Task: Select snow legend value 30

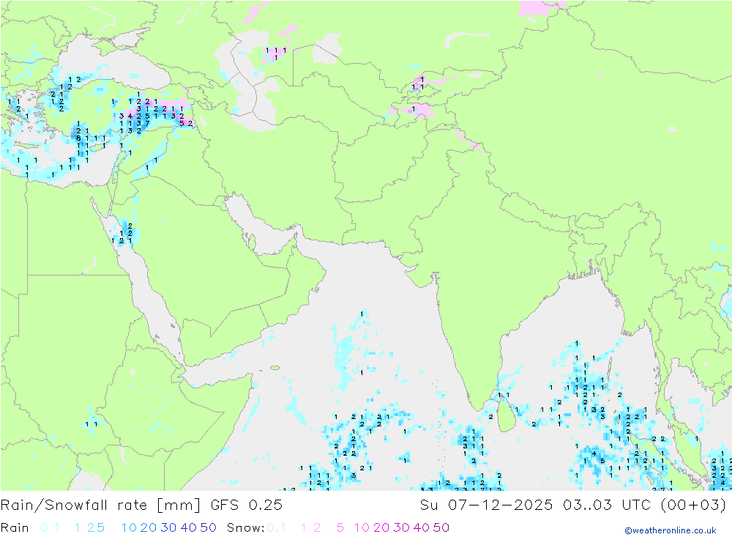Action: click(401, 527)
